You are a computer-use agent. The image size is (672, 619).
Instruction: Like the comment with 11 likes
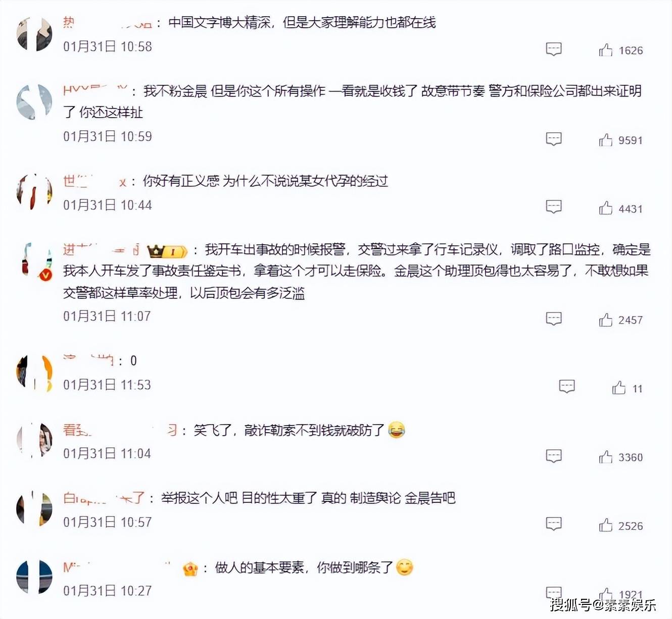tap(618, 388)
